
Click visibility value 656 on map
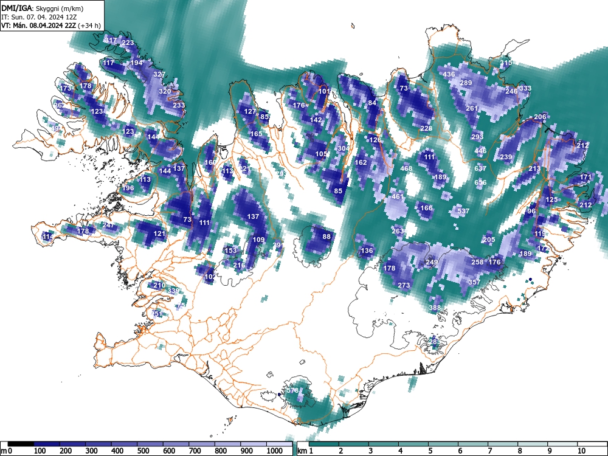coord(480,182)
